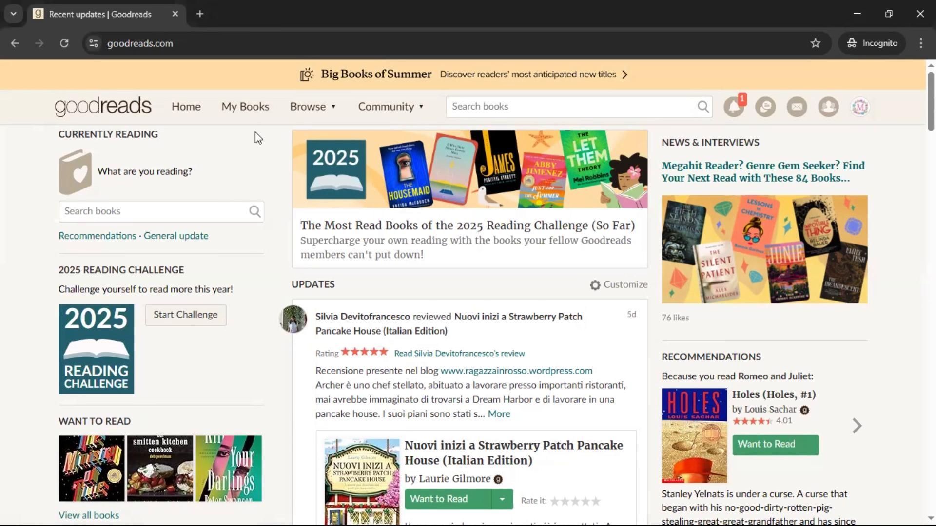Click the site information icon in the address bar
Screen dimensions: 936x526
[x=94, y=43]
